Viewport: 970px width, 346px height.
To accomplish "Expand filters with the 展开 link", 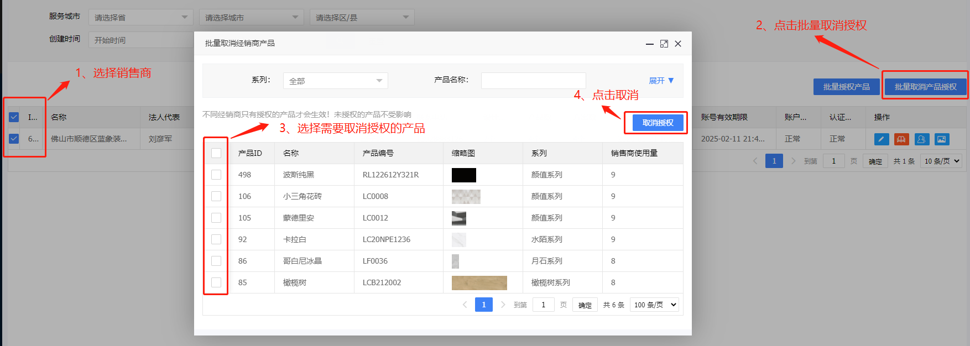I will 661,81.
